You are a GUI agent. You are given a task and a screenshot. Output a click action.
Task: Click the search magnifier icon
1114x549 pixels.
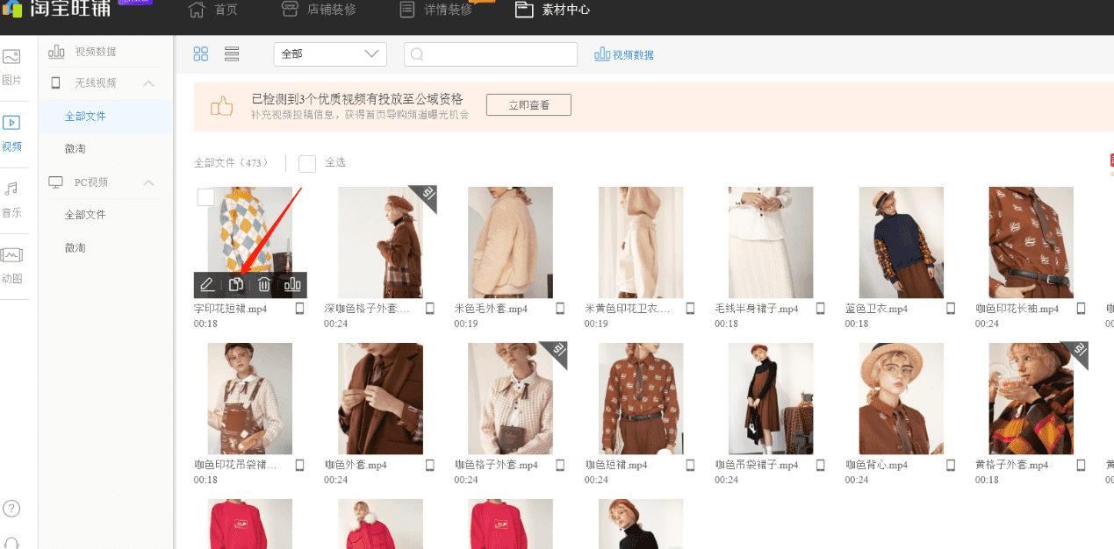pos(417,54)
